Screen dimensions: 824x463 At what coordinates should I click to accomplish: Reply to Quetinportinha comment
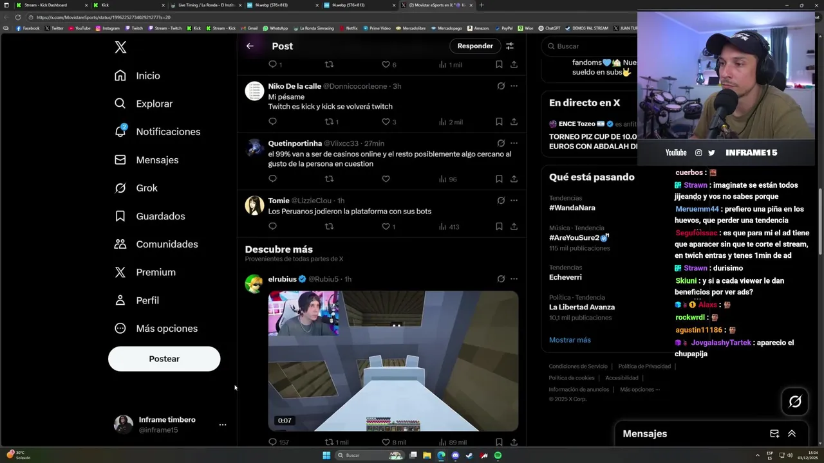[x=272, y=179]
